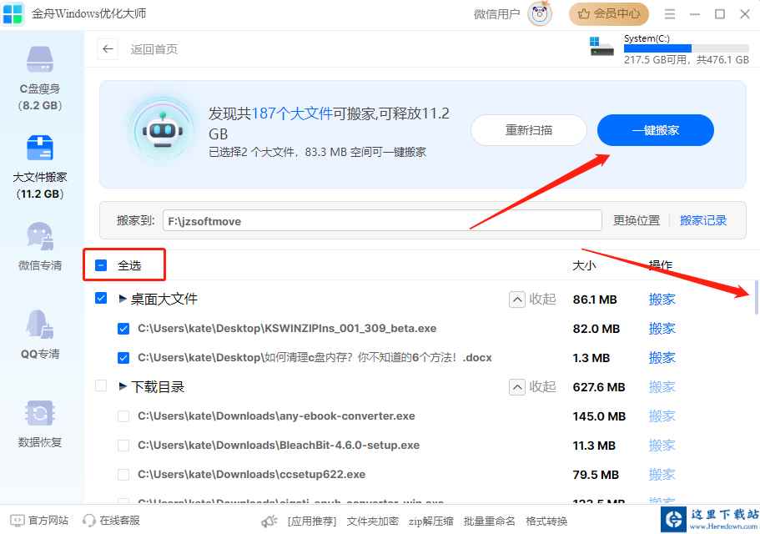760x534 pixels.
Task: Click the 627.6 MB size value
Action: click(x=599, y=387)
